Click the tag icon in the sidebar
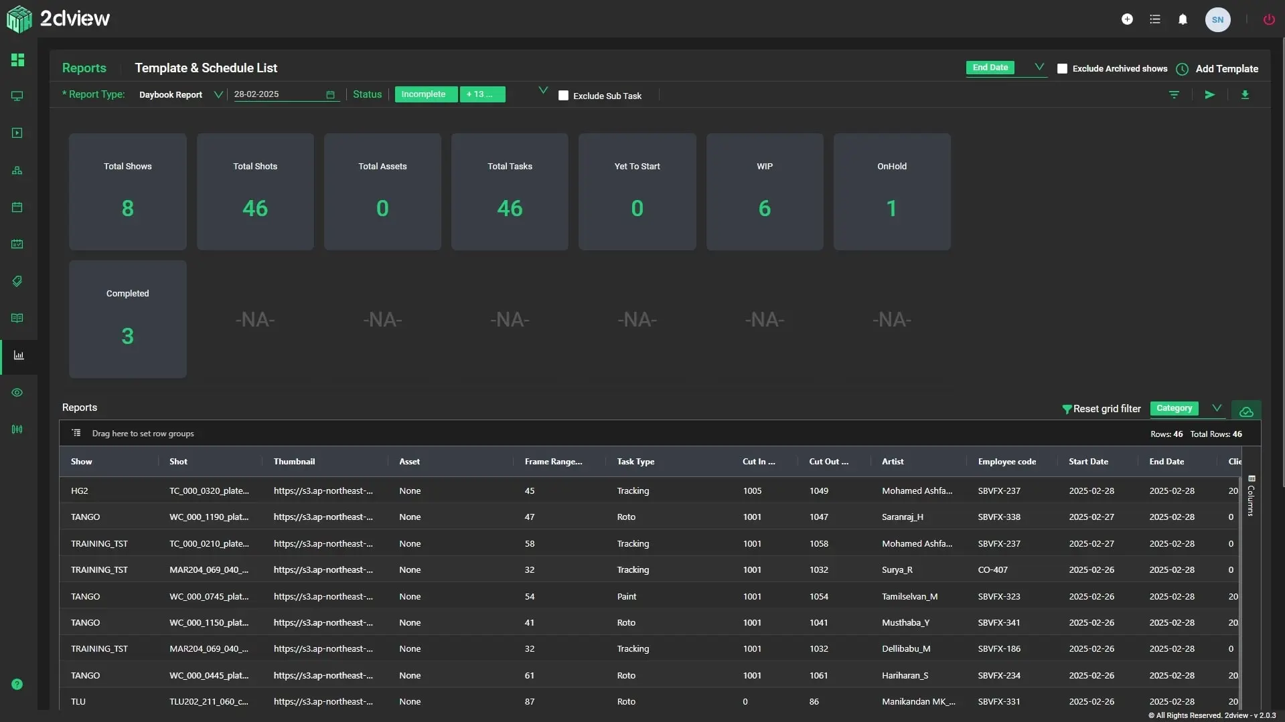1285x722 pixels. click(x=17, y=281)
